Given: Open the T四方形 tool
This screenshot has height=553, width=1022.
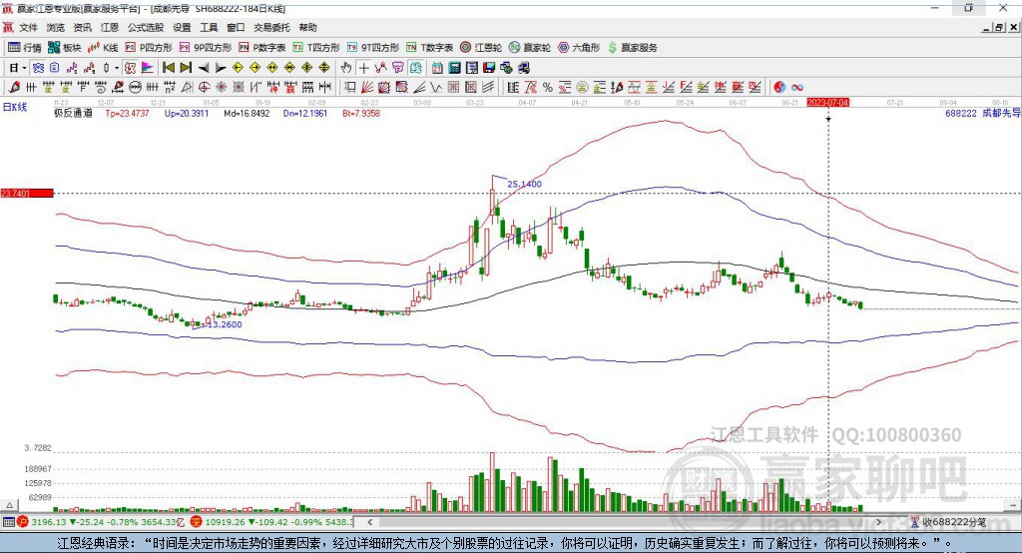Looking at the screenshot, I should click(x=316, y=48).
